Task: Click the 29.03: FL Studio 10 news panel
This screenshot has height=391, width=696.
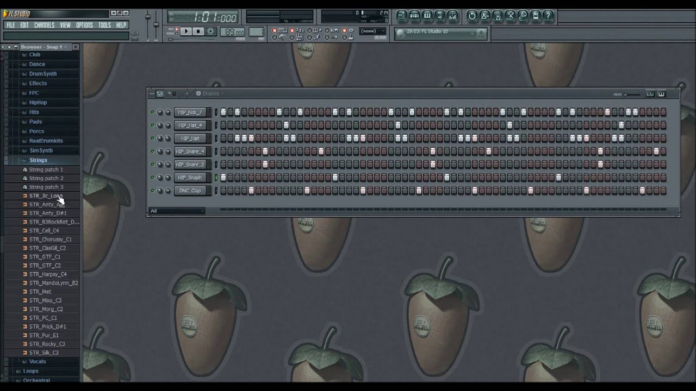Action: pos(441,34)
